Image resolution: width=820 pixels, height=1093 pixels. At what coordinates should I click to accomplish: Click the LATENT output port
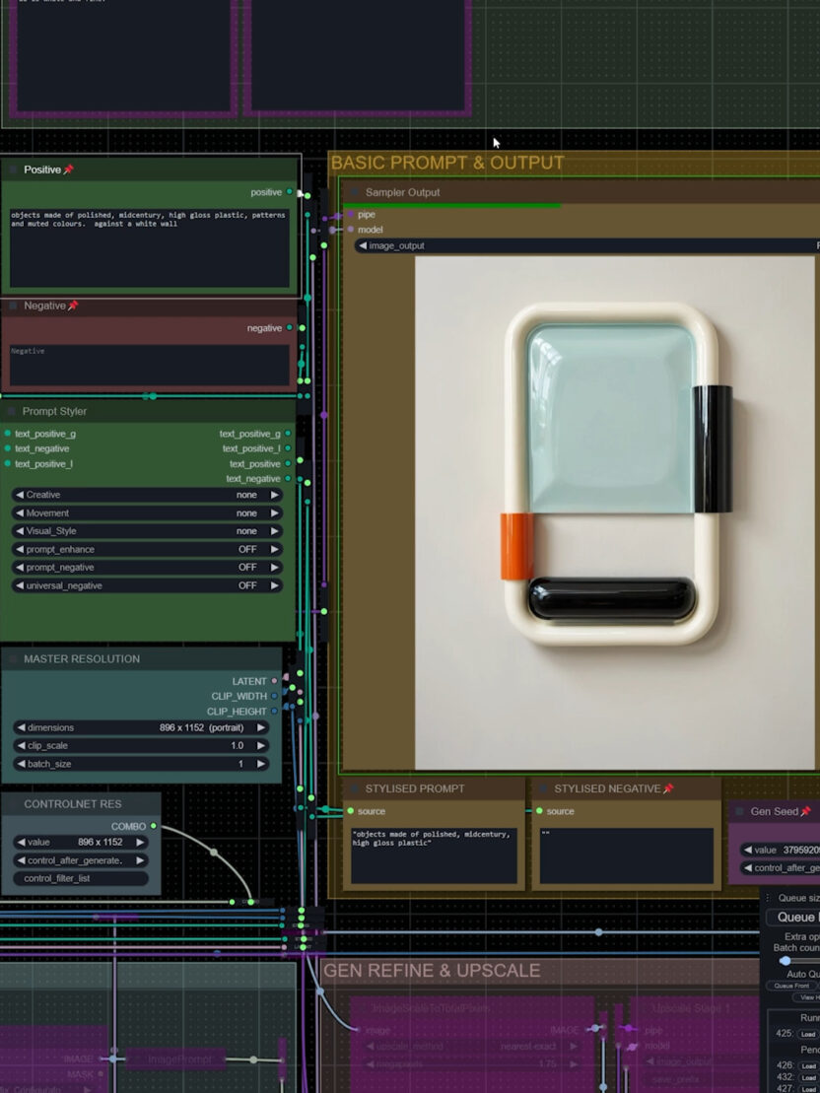click(x=274, y=681)
